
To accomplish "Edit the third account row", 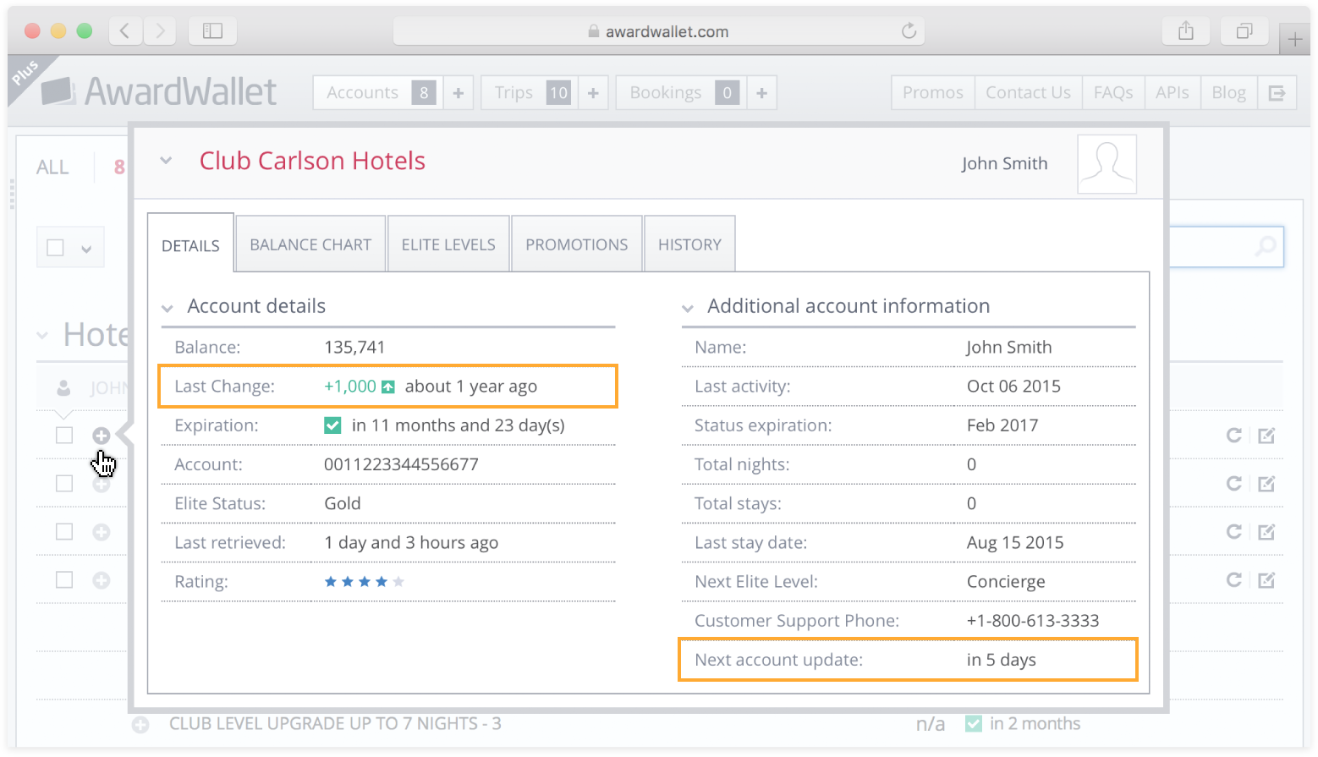I will 1266,531.
